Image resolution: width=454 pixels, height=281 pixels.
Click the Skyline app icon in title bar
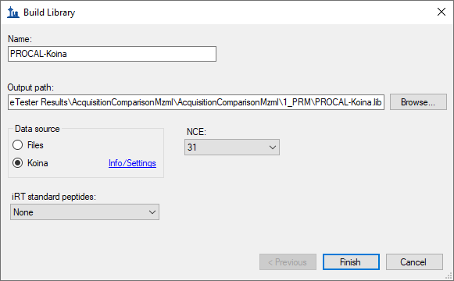click(x=13, y=12)
